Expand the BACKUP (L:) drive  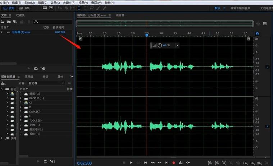(x=21, y=98)
